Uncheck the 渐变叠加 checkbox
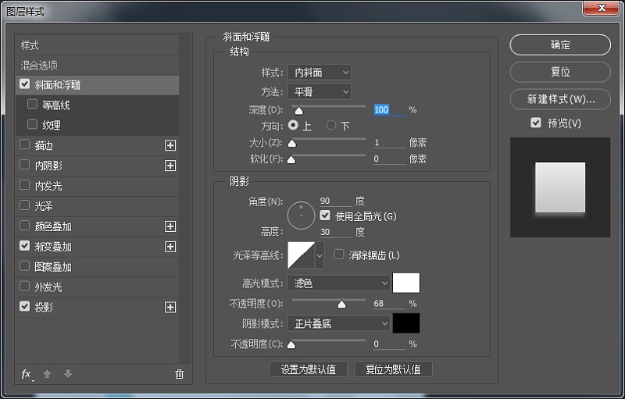 click(25, 246)
